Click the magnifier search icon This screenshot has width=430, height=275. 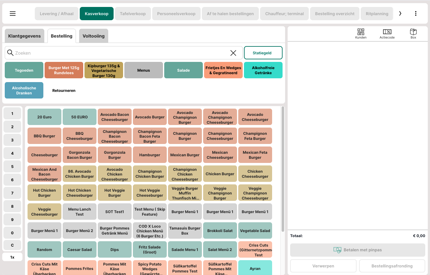coord(10,53)
